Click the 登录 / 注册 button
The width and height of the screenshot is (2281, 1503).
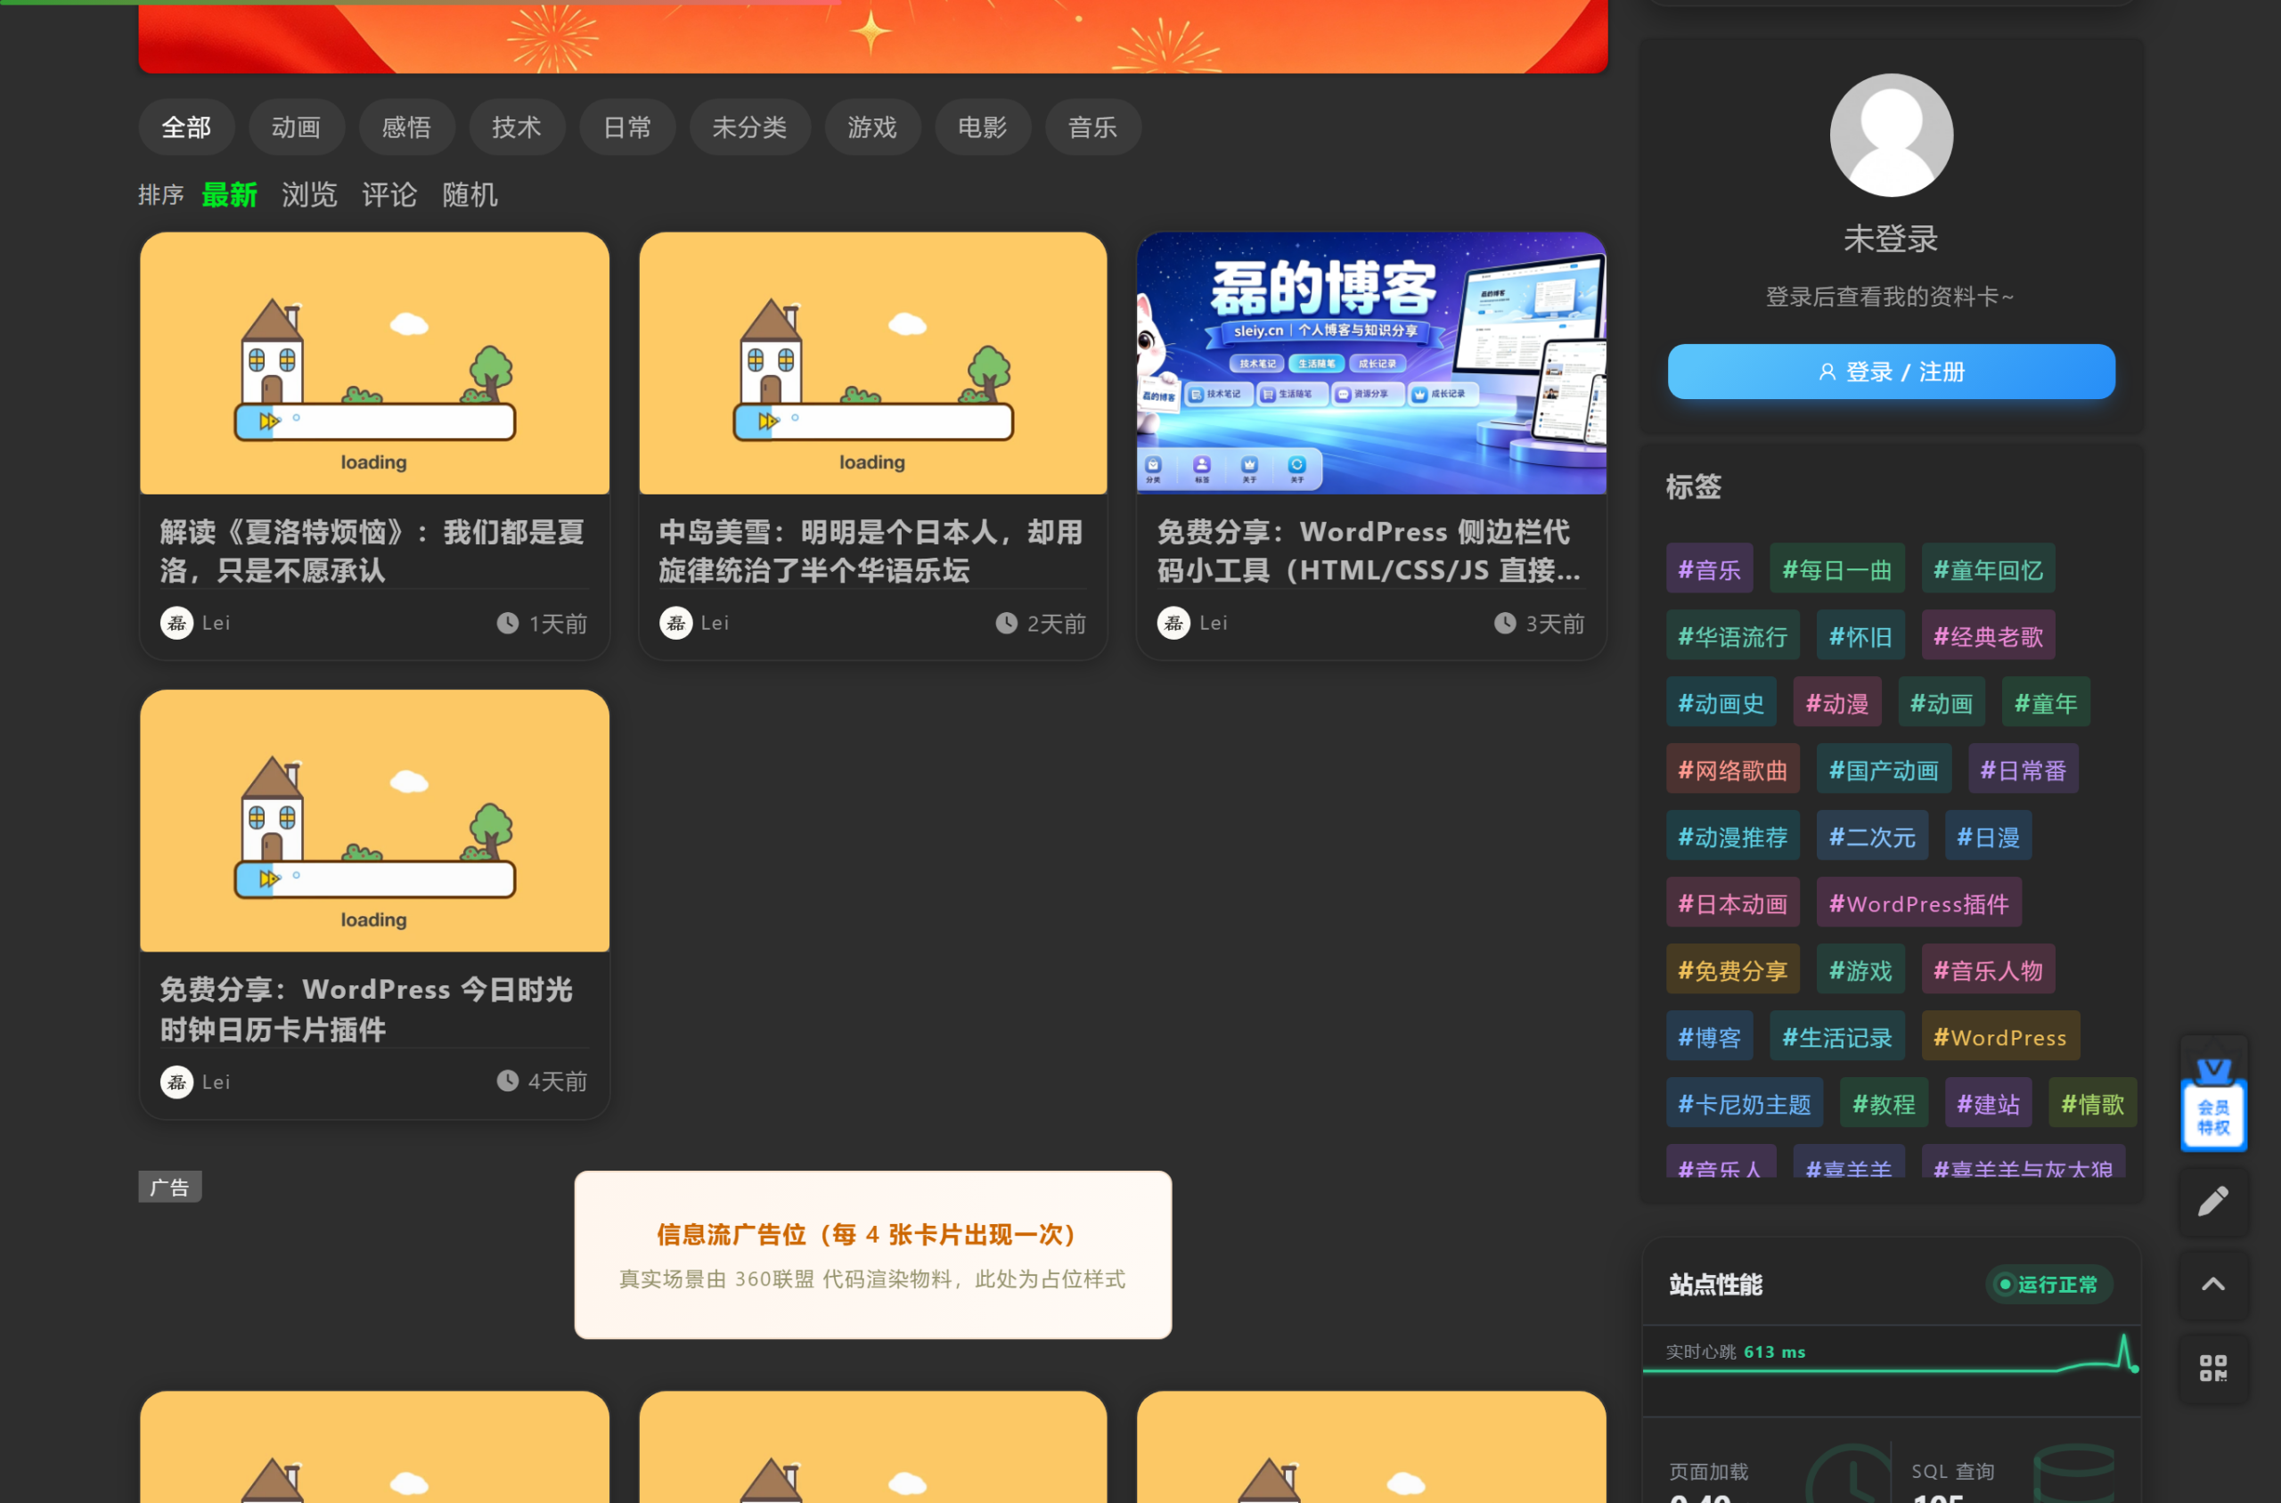1891,372
